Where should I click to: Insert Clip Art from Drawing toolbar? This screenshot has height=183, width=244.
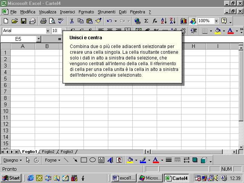click(119, 160)
